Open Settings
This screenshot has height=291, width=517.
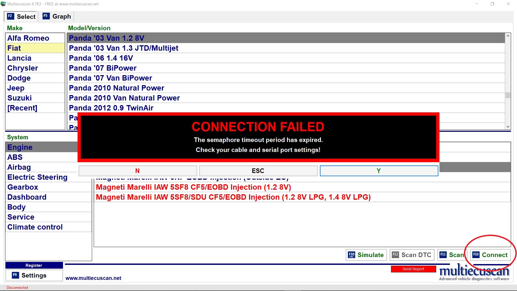(34, 275)
